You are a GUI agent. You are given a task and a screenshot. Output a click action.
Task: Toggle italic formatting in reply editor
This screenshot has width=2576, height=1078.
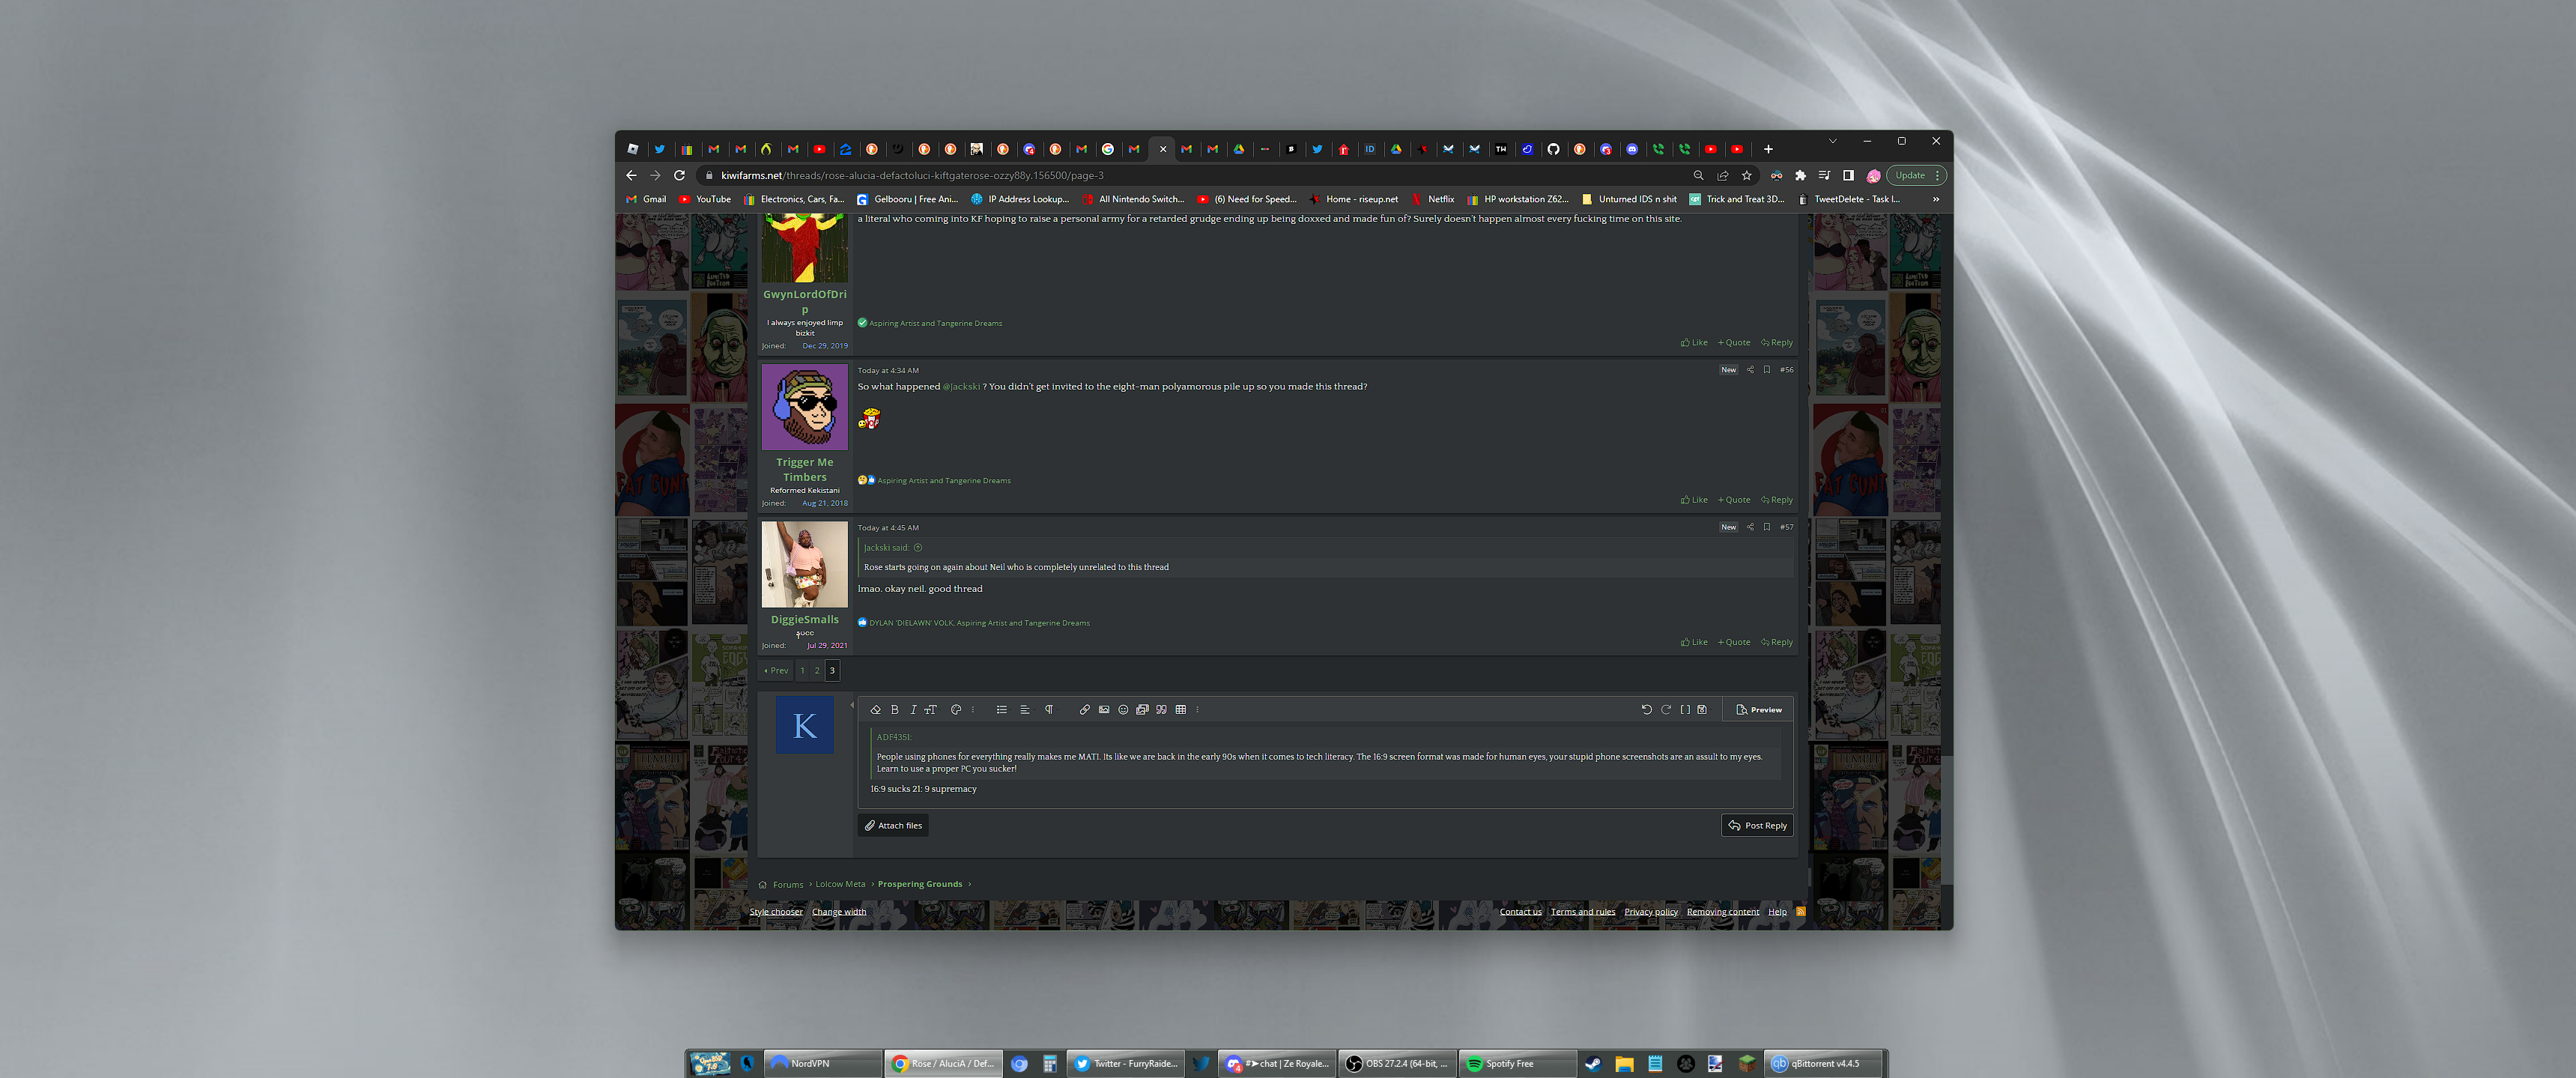(913, 710)
